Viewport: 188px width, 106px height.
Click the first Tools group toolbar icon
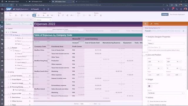click(59, 15)
